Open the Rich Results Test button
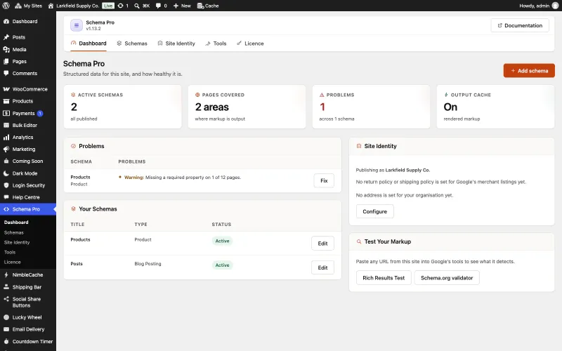The height and width of the screenshot is (351, 562). tap(384, 278)
